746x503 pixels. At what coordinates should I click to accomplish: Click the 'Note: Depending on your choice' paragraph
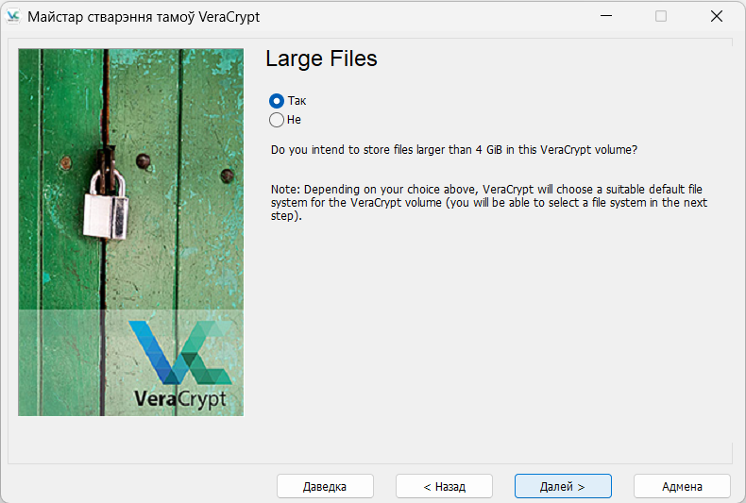point(489,203)
